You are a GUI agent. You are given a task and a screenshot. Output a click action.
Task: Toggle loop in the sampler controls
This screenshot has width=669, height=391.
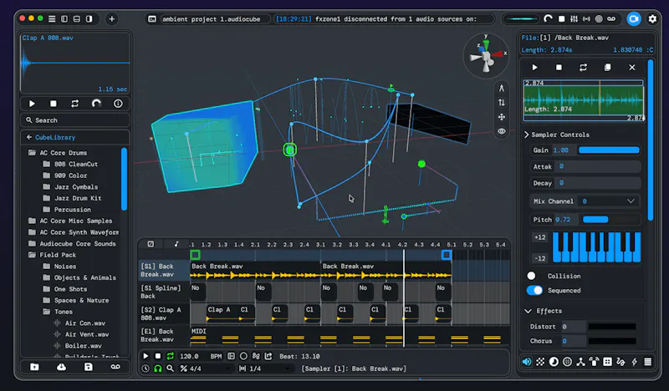pyautogui.click(x=583, y=68)
